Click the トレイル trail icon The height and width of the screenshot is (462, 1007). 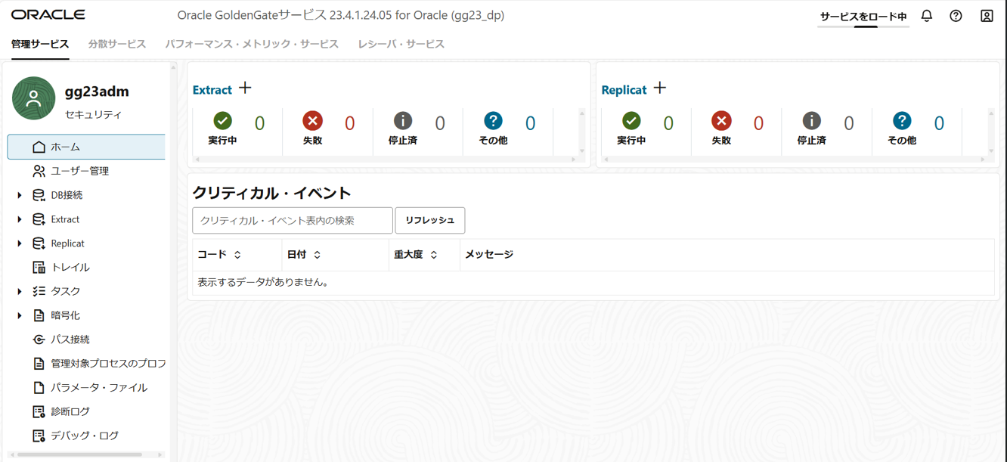39,267
